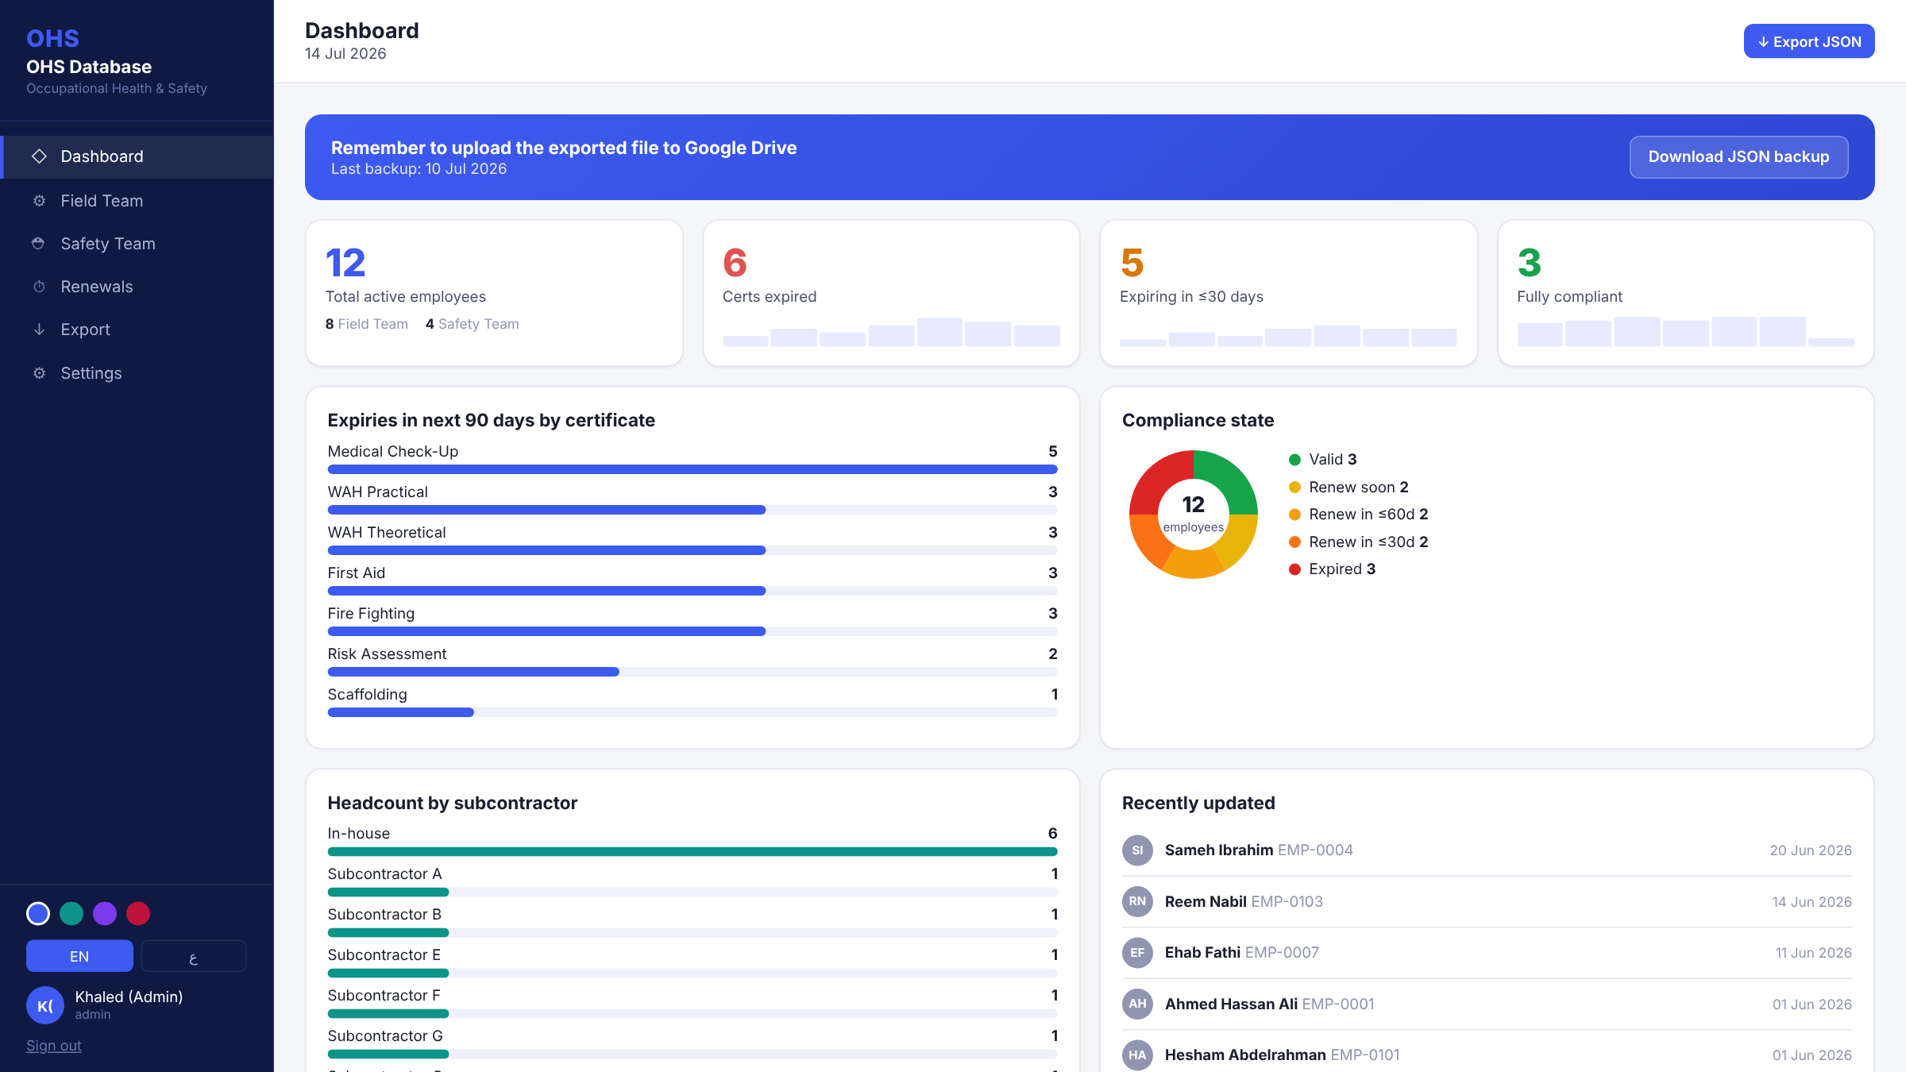This screenshot has height=1072, width=1906.
Task: Click the WAH Theoretical label
Action: click(387, 533)
